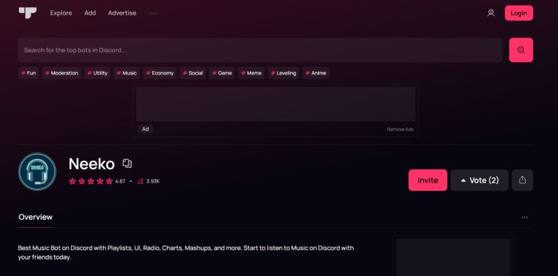
Task: Select the Moderation tag
Action: (x=61, y=73)
